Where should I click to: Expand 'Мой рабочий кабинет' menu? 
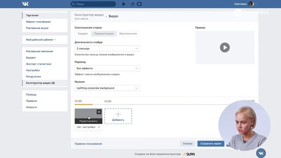click(41, 39)
